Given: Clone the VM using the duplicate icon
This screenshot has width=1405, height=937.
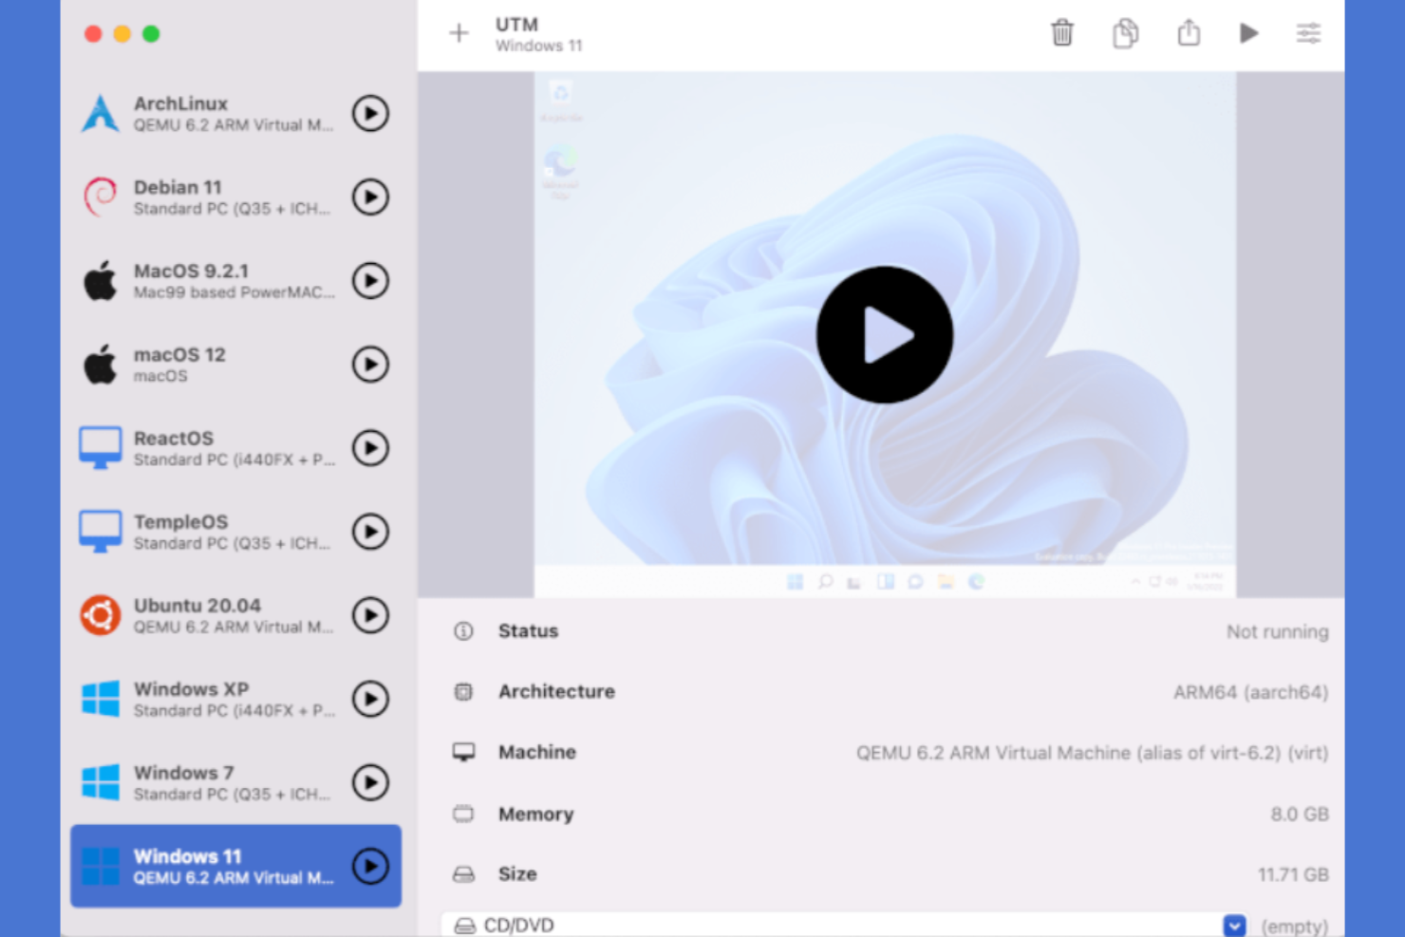Looking at the screenshot, I should [1125, 33].
